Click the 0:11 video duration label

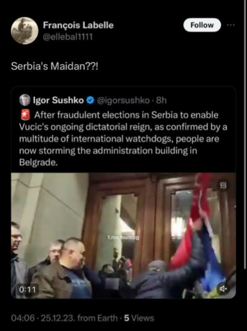point(27,289)
